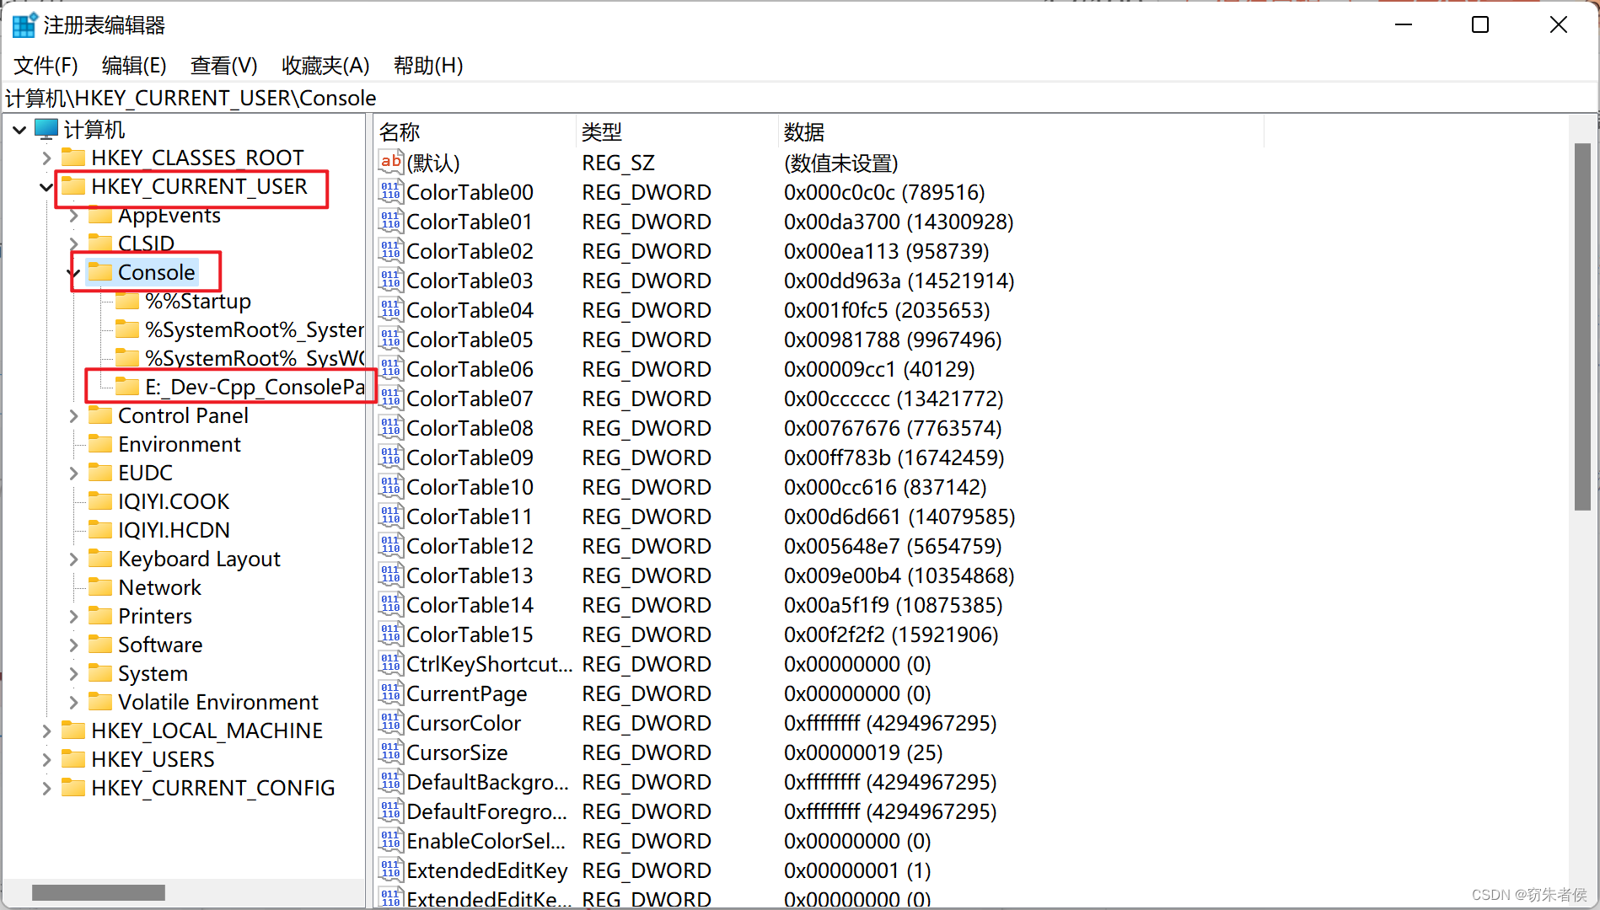1600x910 pixels.
Task: Click the HKEY_CLASSES_ROOT folder icon
Action: pyautogui.click(x=73, y=157)
